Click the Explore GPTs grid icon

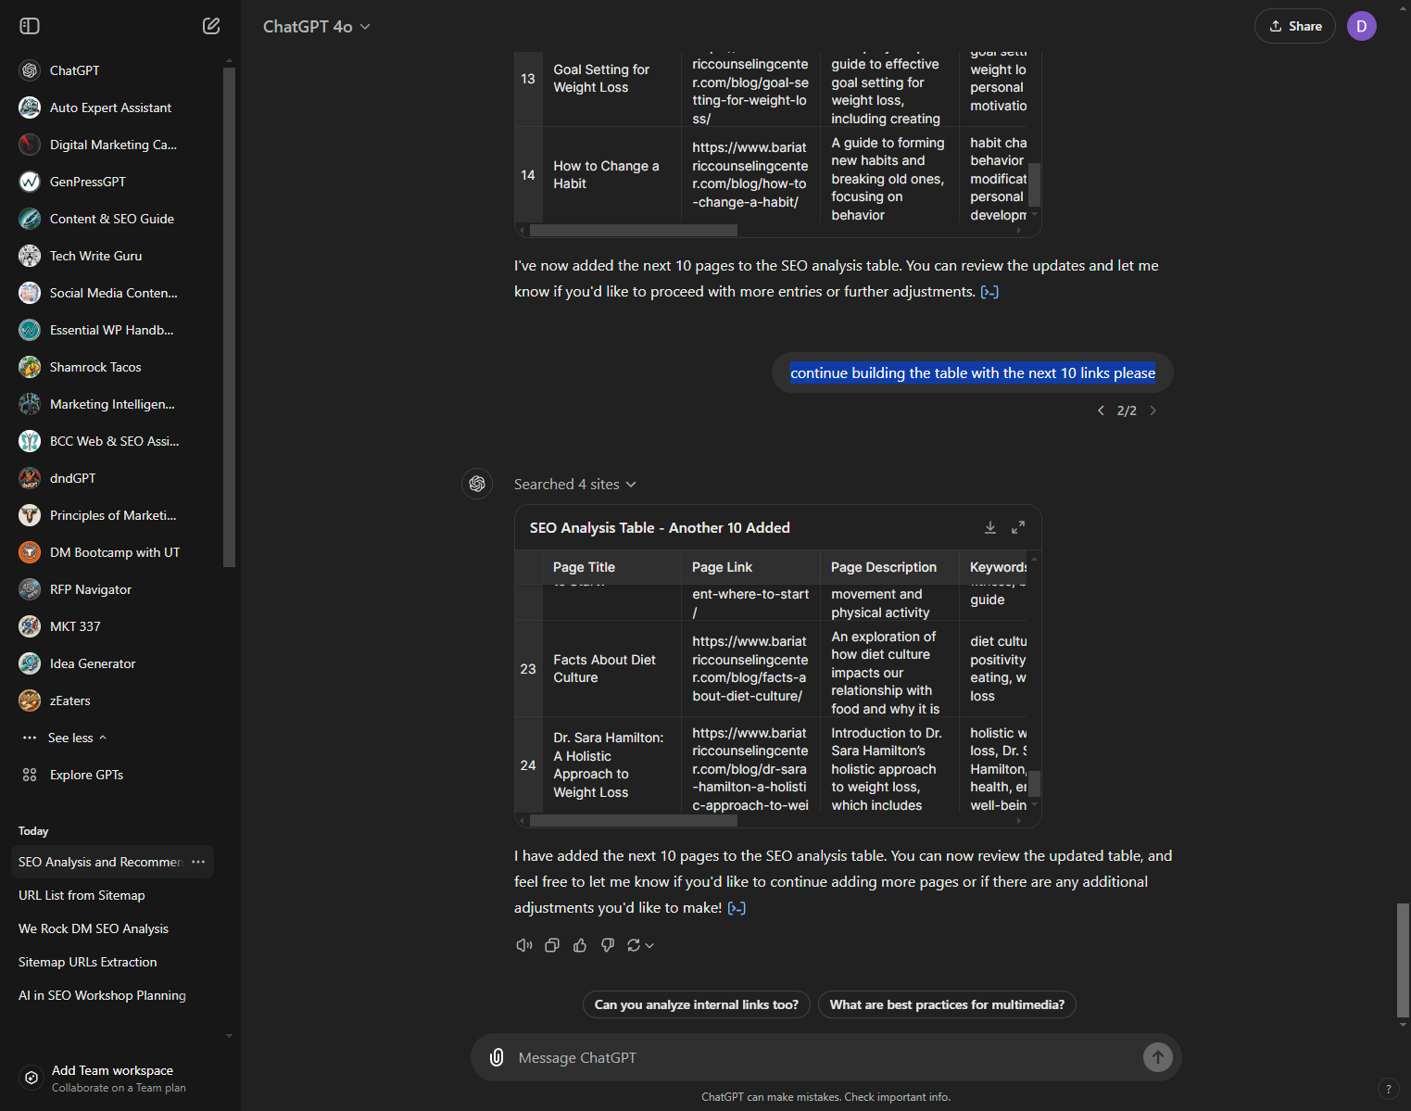pos(30,775)
